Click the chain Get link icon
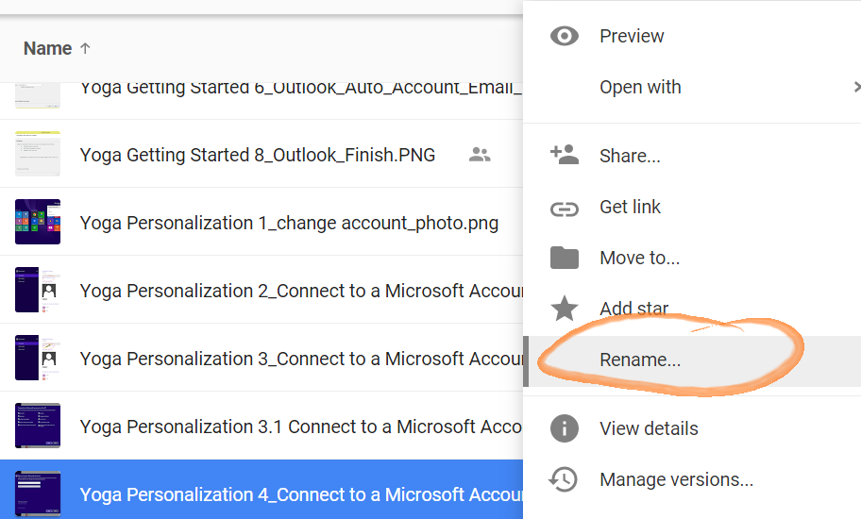Image resolution: width=861 pixels, height=519 pixels. [565, 208]
